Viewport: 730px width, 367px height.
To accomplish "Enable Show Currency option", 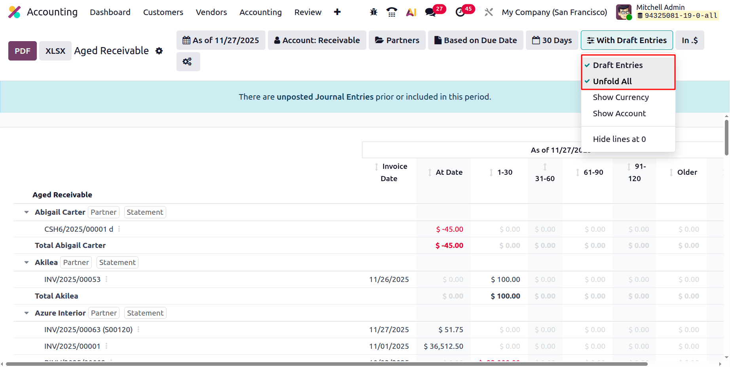I will [628, 97].
